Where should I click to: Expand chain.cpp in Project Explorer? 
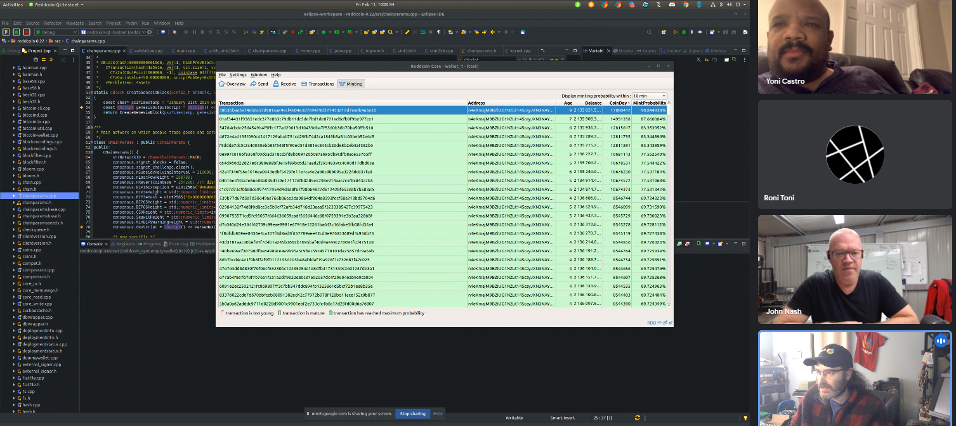[x=14, y=183]
